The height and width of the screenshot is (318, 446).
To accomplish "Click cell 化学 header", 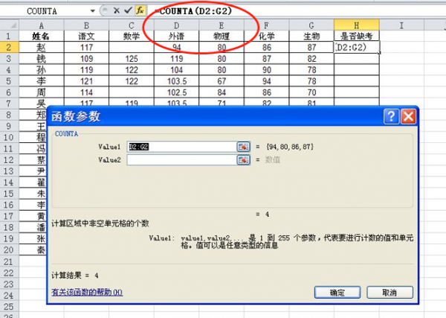I will (266, 36).
